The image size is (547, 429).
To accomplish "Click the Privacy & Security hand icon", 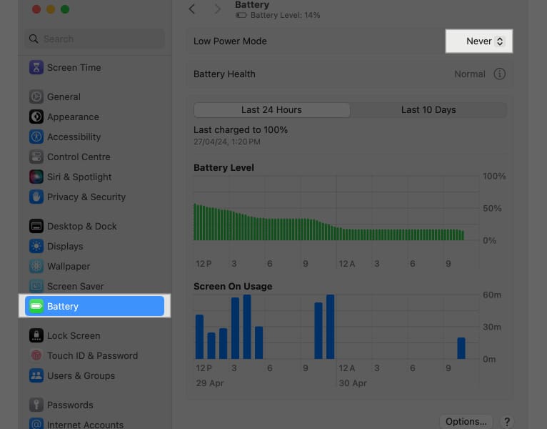I will pos(36,197).
